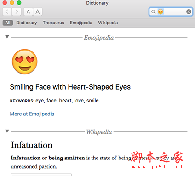Screen dimensions: 195x176
Task: Click the large heart-eyes emoji image
Action: pyautogui.click(x=25, y=62)
